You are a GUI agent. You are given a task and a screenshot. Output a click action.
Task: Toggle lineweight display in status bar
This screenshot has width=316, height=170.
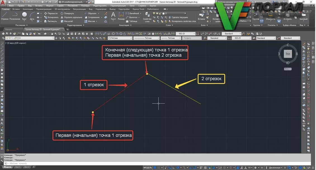(x=201, y=167)
